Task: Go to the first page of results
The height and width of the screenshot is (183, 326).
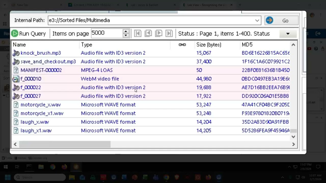Action: [x=138, y=33]
